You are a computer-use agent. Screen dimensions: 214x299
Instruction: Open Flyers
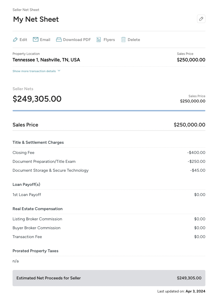click(x=106, y=39)
